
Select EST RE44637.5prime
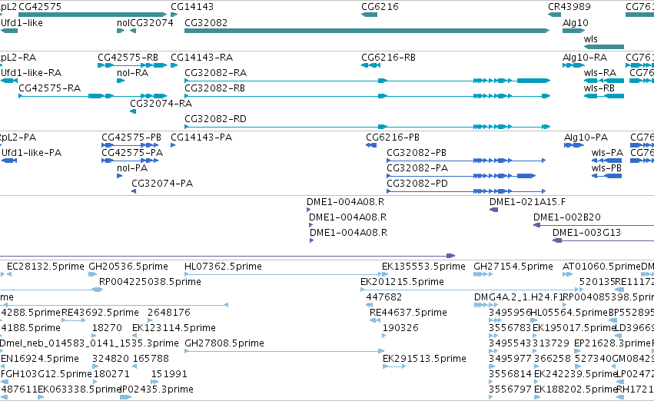coord(408,313)
